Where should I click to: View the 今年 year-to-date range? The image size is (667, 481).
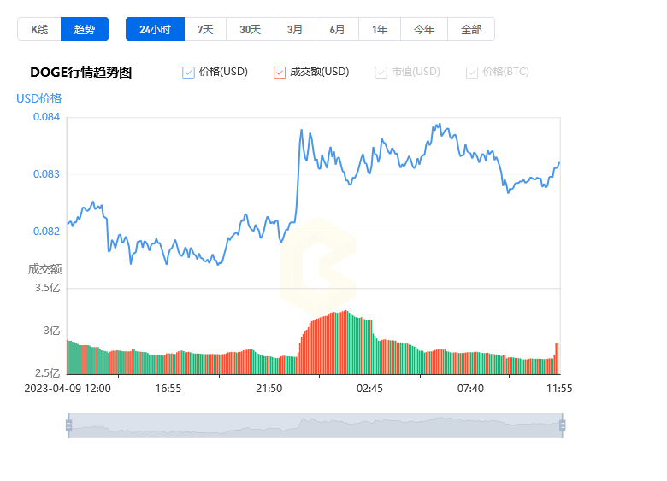point(424,29)
